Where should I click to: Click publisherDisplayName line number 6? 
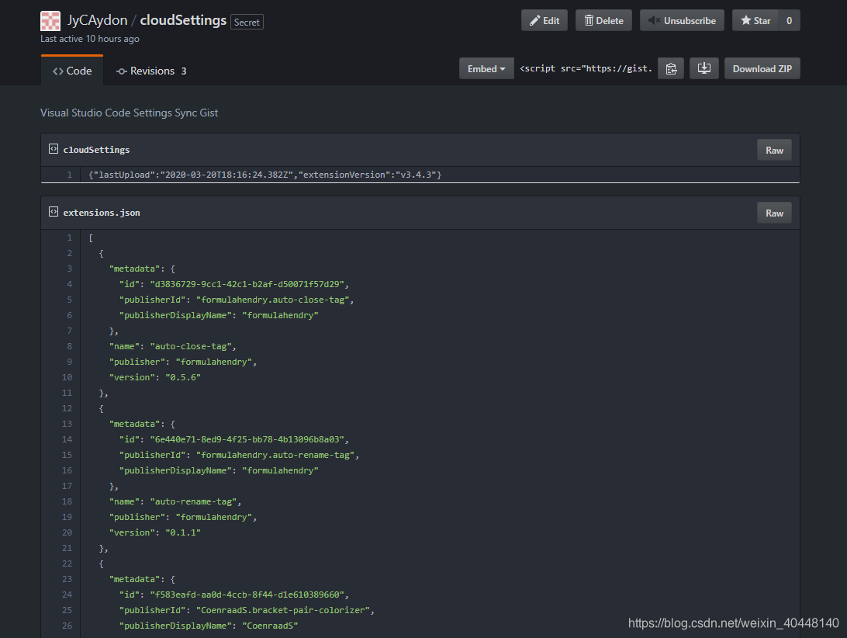(x=69, y=315)
